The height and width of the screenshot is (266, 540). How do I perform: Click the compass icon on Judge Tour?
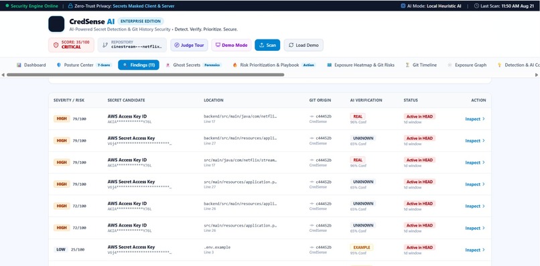pos(177,45)
